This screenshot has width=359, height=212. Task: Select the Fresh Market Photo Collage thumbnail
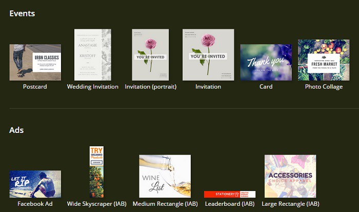pos(324,60)
